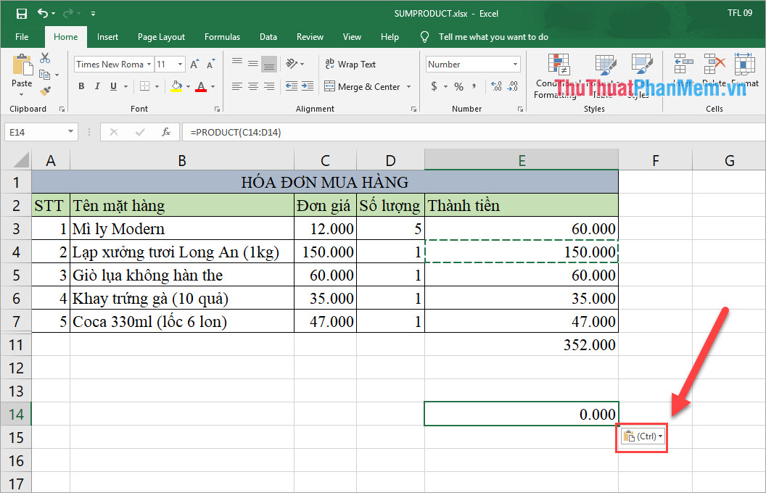
Task: Open the Review ribbon tab
Action: [x=310, y=36]
